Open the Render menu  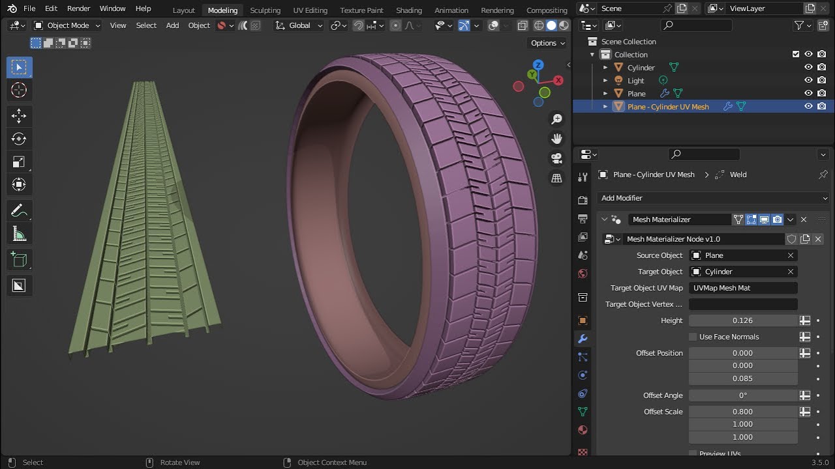pyautogui.click(x=78, y=8)
